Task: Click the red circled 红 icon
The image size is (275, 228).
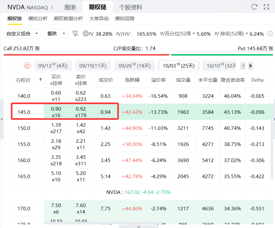Action: pos(27,66)
